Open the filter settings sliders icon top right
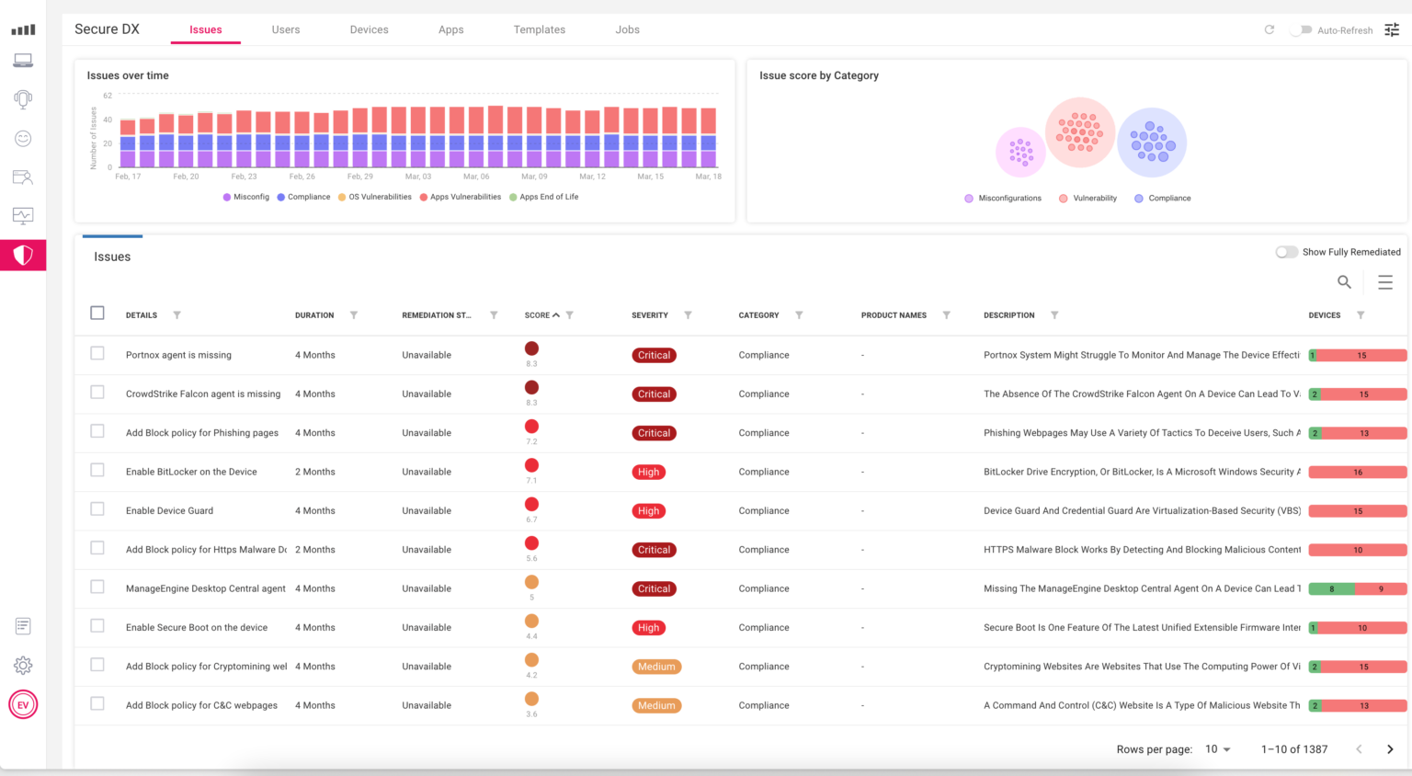This screenshot has width=1412, height=776. pyautogui.click(x=1391, y=29)
